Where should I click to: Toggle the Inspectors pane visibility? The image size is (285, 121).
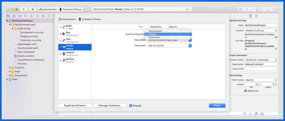point(274,9)
